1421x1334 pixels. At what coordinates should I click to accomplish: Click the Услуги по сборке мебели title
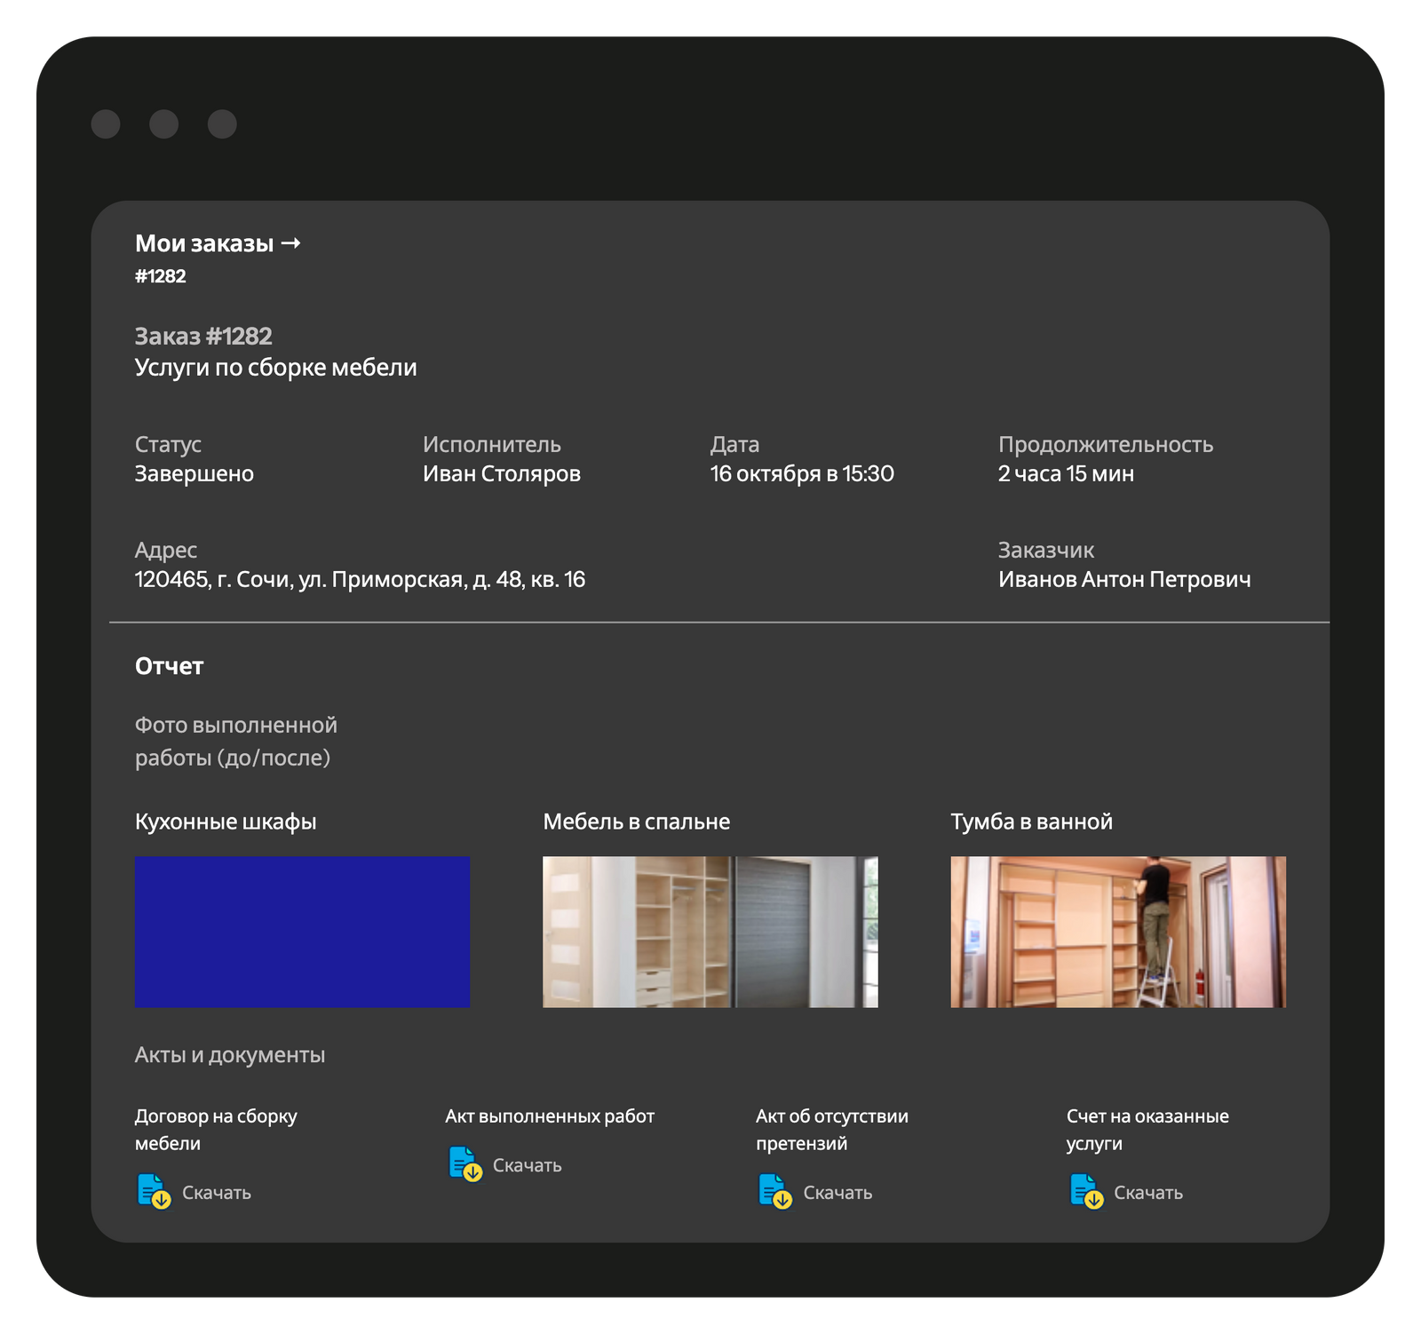pos(275,368)
